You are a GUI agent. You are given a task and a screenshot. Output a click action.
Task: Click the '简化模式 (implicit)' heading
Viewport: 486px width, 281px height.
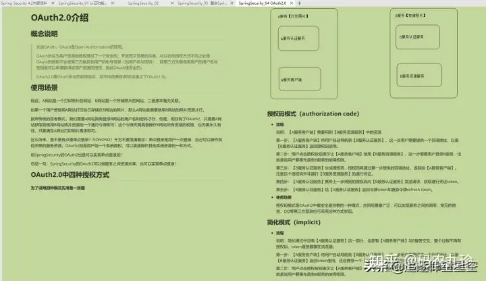[294, 222]
